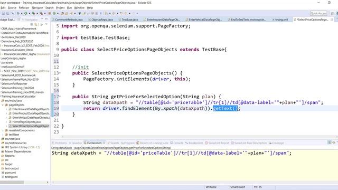The width and height of the screenshot is (338, 190).
Task: Click the Save All toolbar icon
Action: coord(7,13)
